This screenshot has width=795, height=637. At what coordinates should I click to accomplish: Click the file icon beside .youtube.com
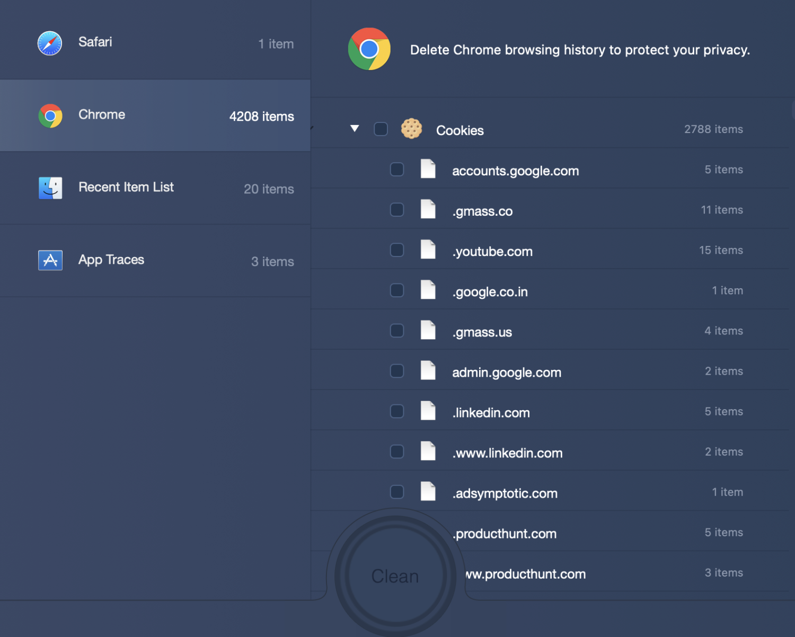(x=428, y=250)
